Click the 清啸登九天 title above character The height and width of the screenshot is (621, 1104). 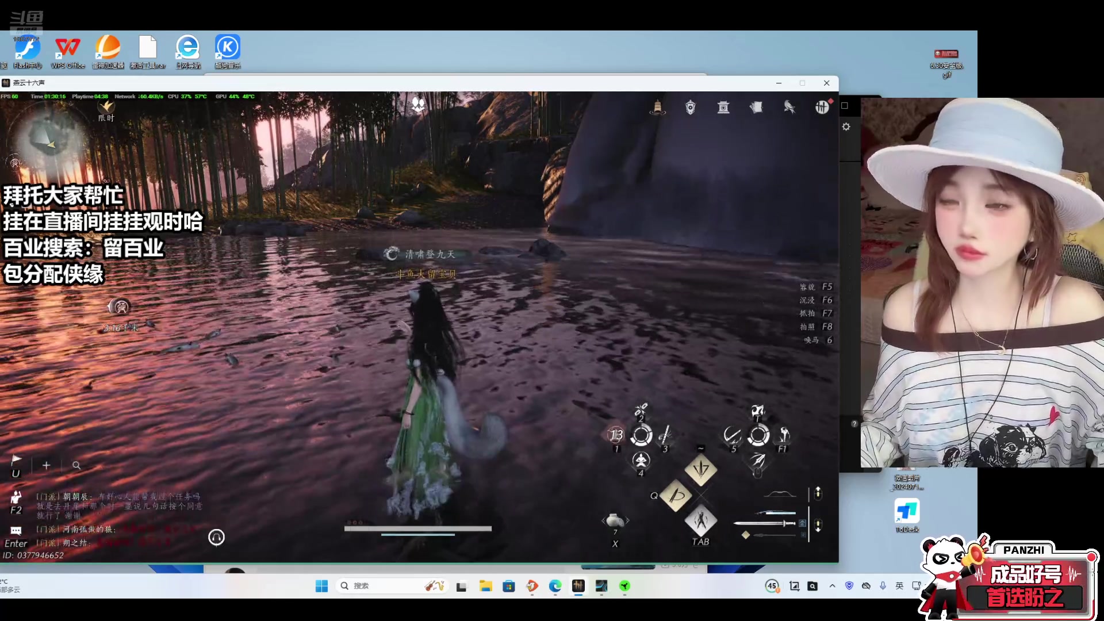pos(430,254)
